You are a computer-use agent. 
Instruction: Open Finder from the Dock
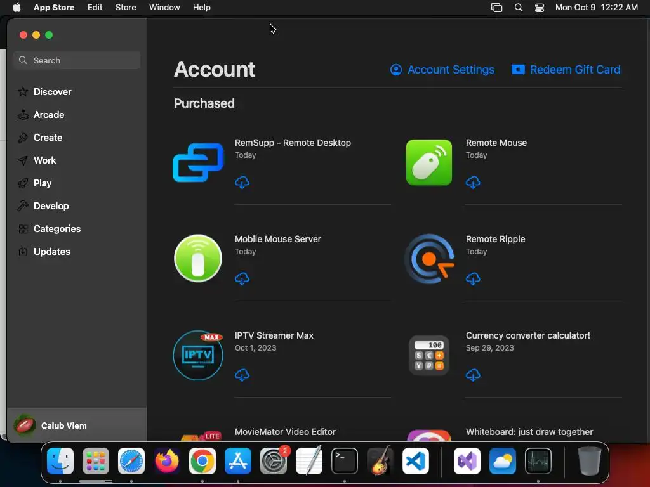[60, 461]
